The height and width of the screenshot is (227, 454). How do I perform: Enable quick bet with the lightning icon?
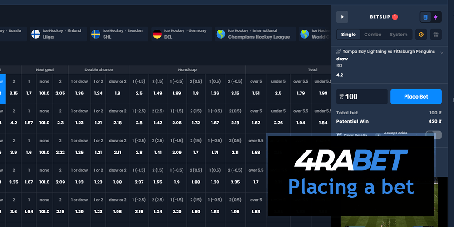[436, 17]
